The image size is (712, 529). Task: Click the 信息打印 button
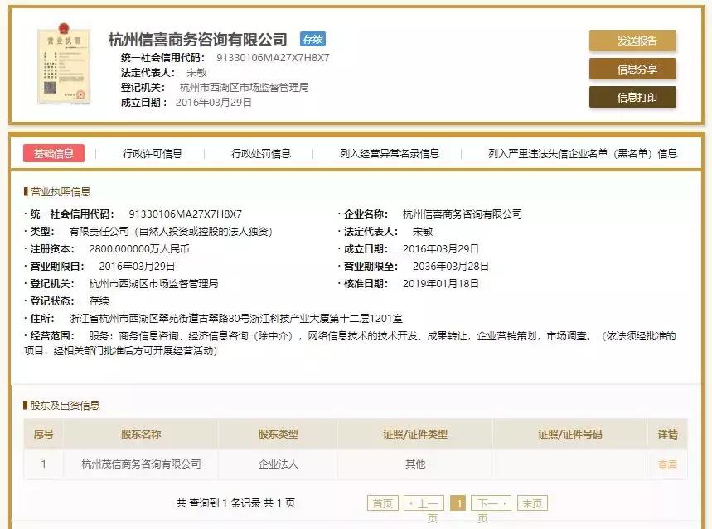[632, 96]
